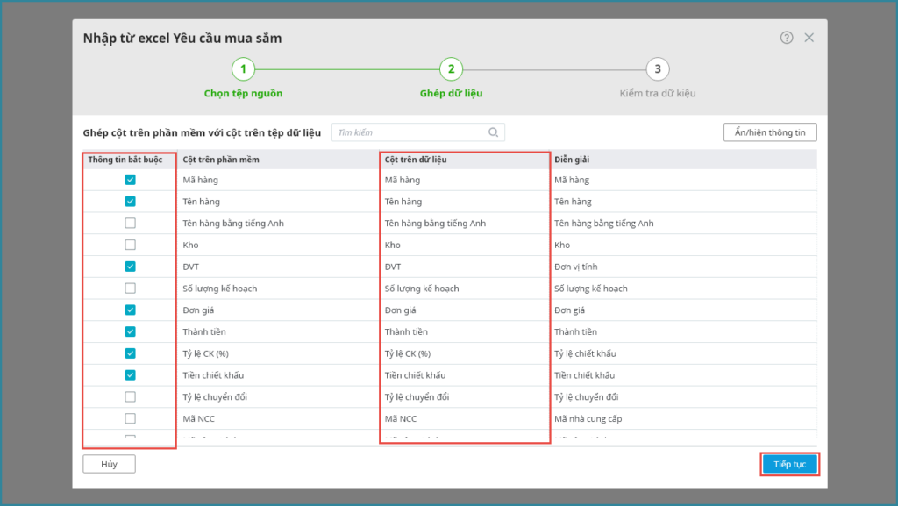This screenshot has width=898, height=506.
Task: Close the Excel import dialog
Action: (809, 38)
